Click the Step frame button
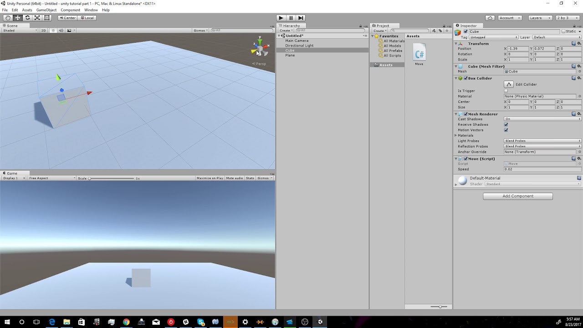 click(301, 18)
